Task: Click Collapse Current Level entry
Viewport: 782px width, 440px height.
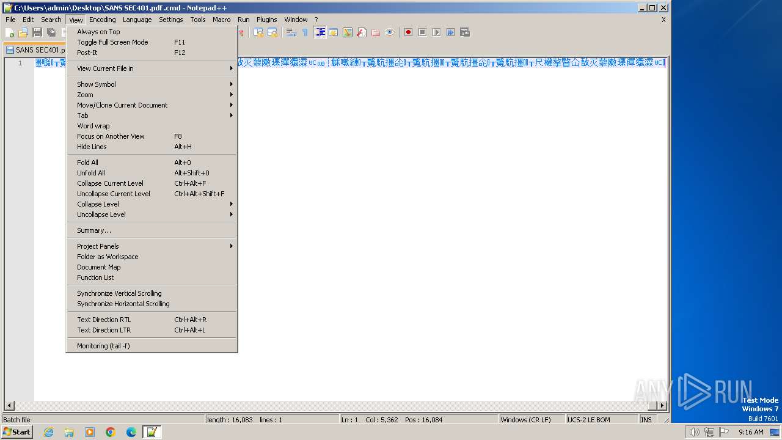Action: coord(152,183)
